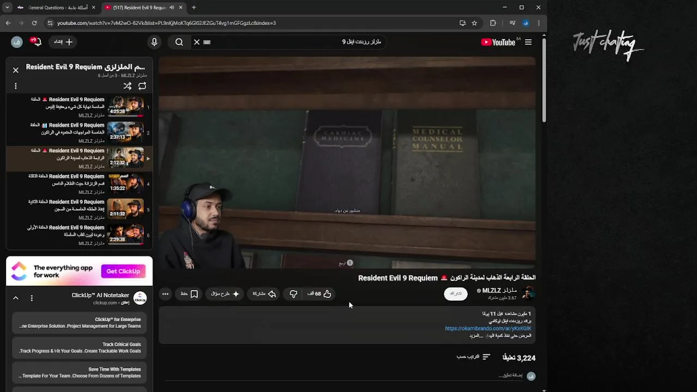This screenshot has width=697, height=392.
Task: Install app icon in address bar
Action: pyautogui.click(x=462, y=23)
